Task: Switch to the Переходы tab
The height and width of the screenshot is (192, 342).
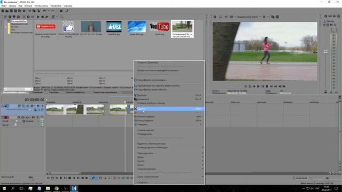Action: tap(54, 92)
